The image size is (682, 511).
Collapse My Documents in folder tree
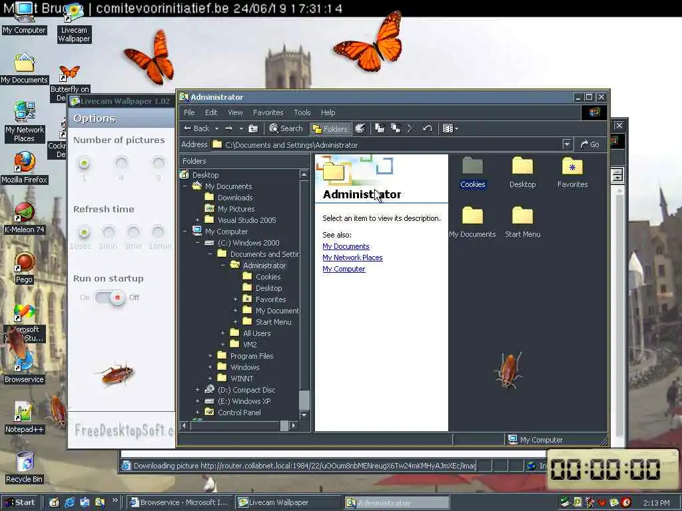coord(185,186)
